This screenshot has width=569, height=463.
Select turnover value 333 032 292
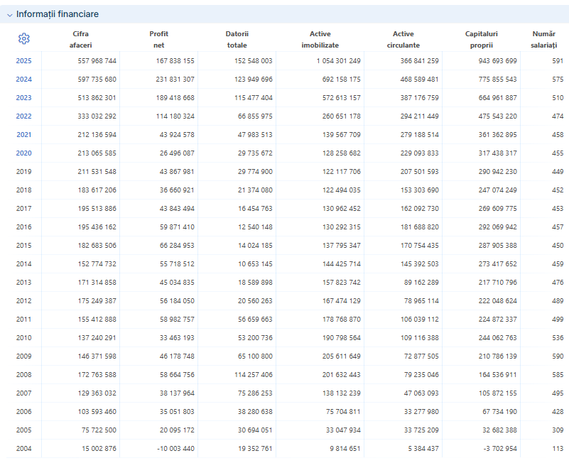tap(97, 116)
